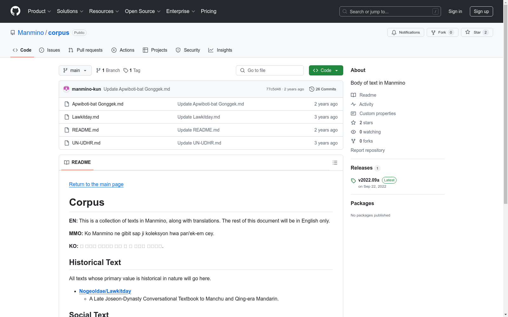Open the Update UN-UDHR.md commit message
The height and width of the screenshot is (317, 508).
pyautogui.click(x=199, y=143)
